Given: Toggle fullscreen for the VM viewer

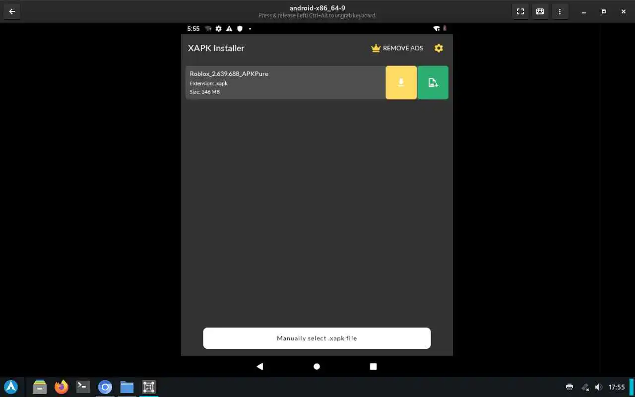Looking at the screenshot, I should [x=520, y=11].
